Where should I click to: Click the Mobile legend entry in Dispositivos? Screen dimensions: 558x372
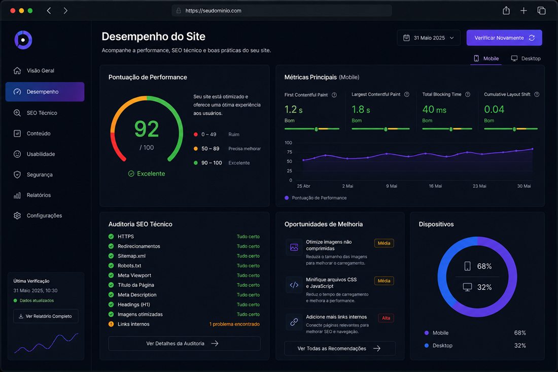click(437, 333)
